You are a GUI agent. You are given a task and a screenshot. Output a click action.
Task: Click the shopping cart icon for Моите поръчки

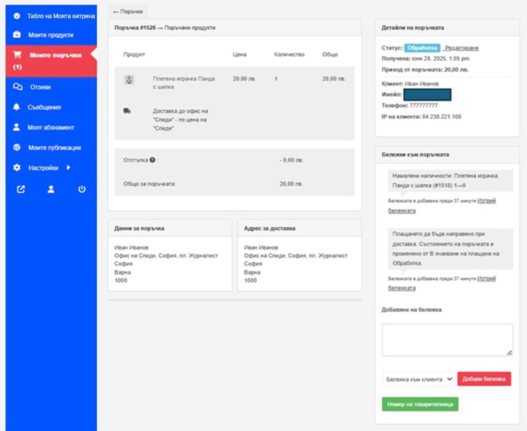tap(17, 55)
